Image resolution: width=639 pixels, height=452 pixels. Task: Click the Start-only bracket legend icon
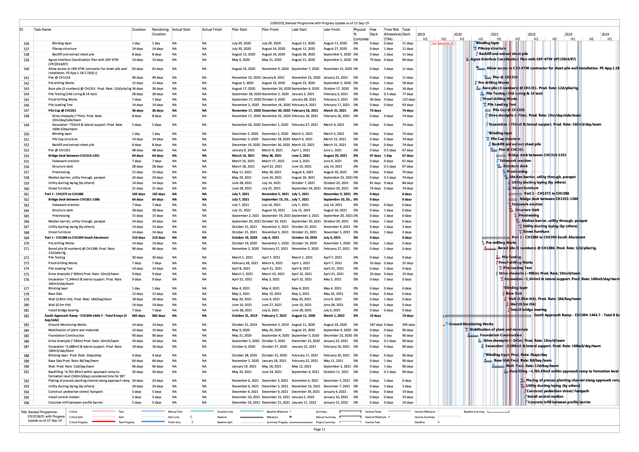191,417
